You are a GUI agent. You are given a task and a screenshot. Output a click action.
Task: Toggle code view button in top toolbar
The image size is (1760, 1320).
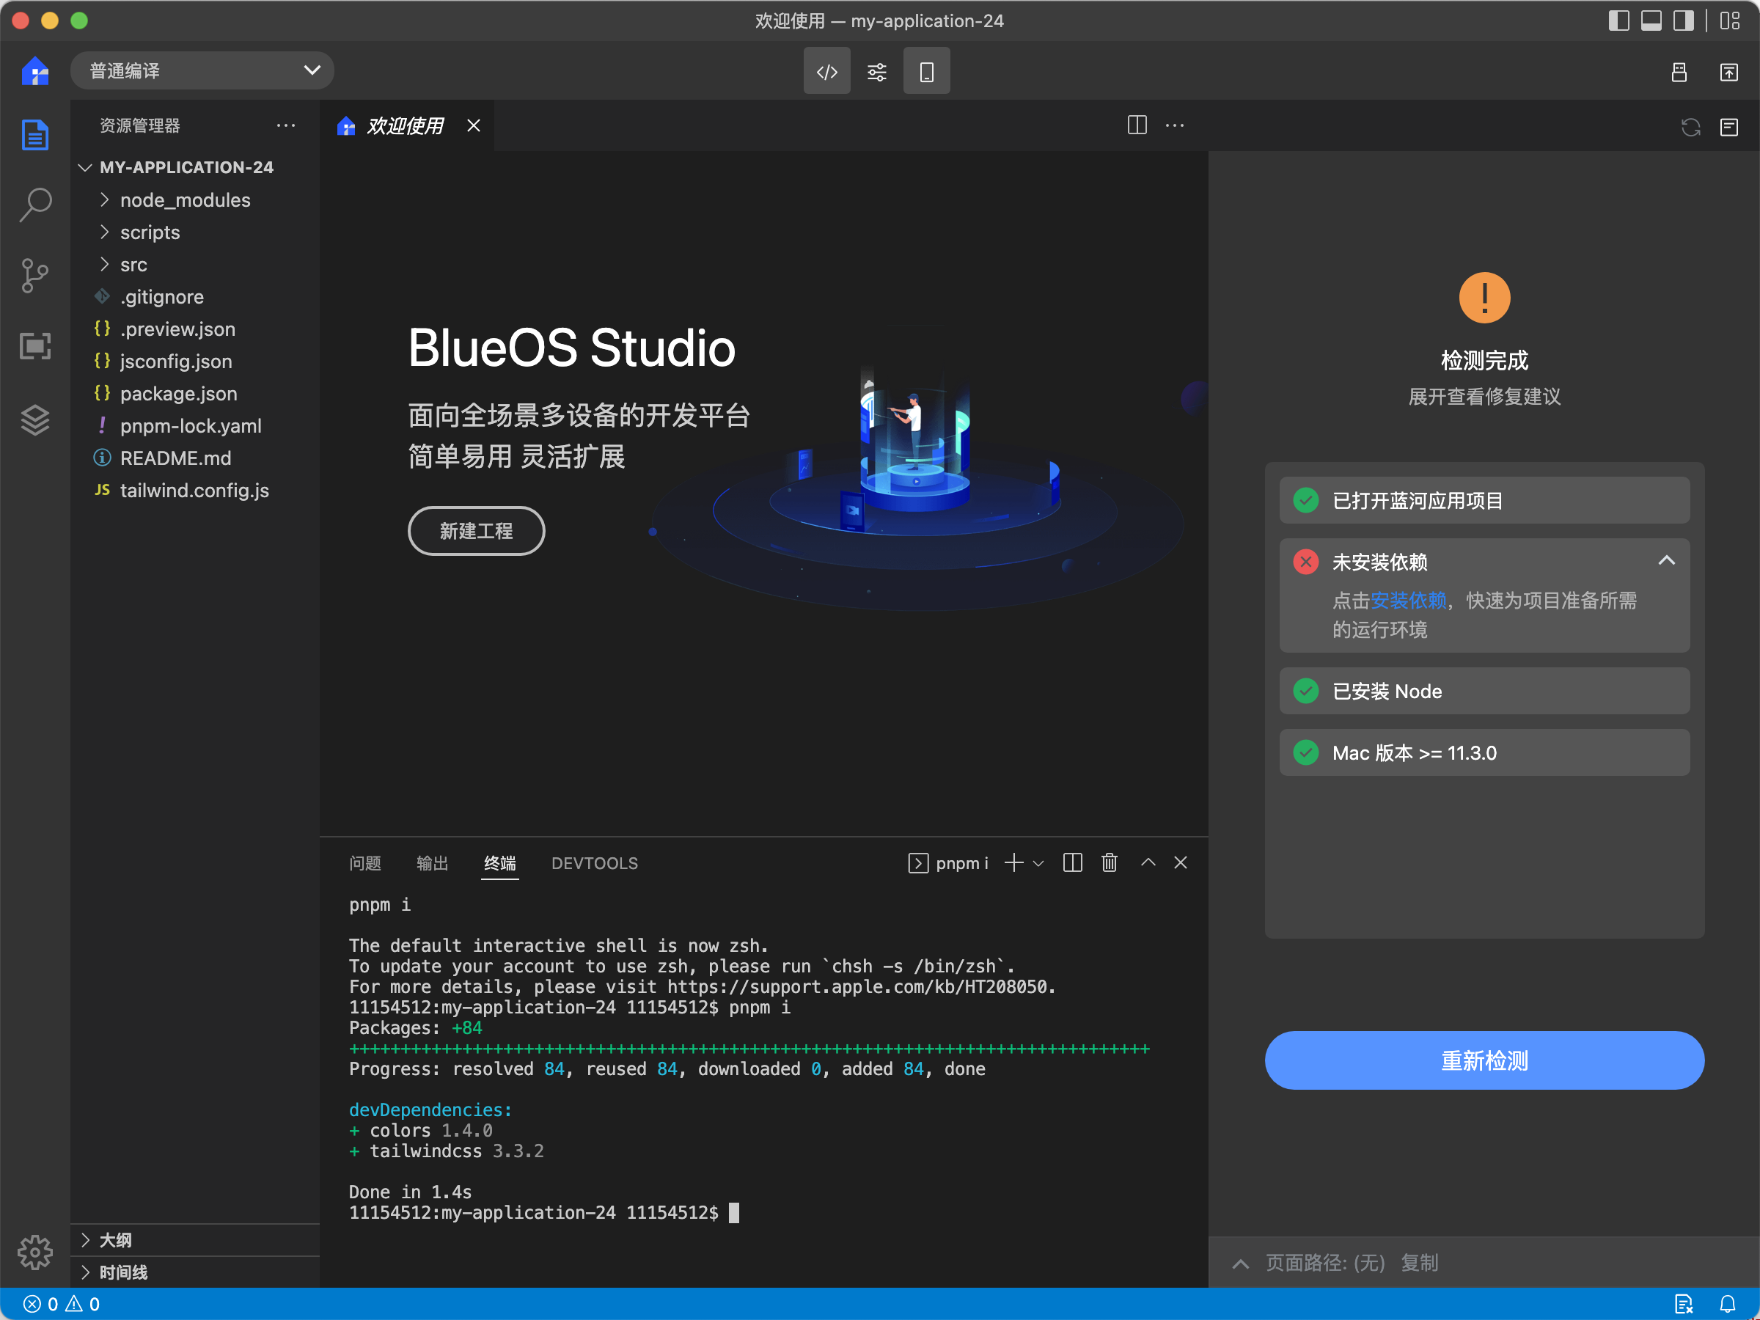[826, 72]
